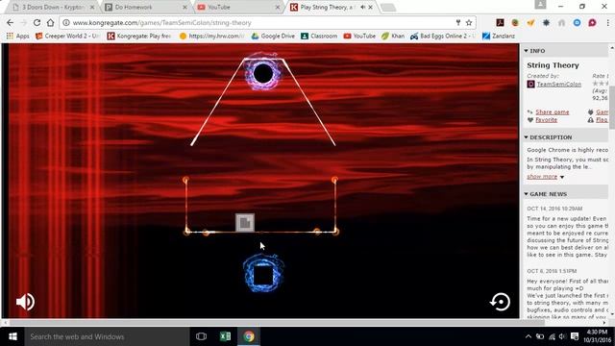Screen dimensions: 615x346
Task: Close the Play String Theory tab
Action: pos(371,7)
